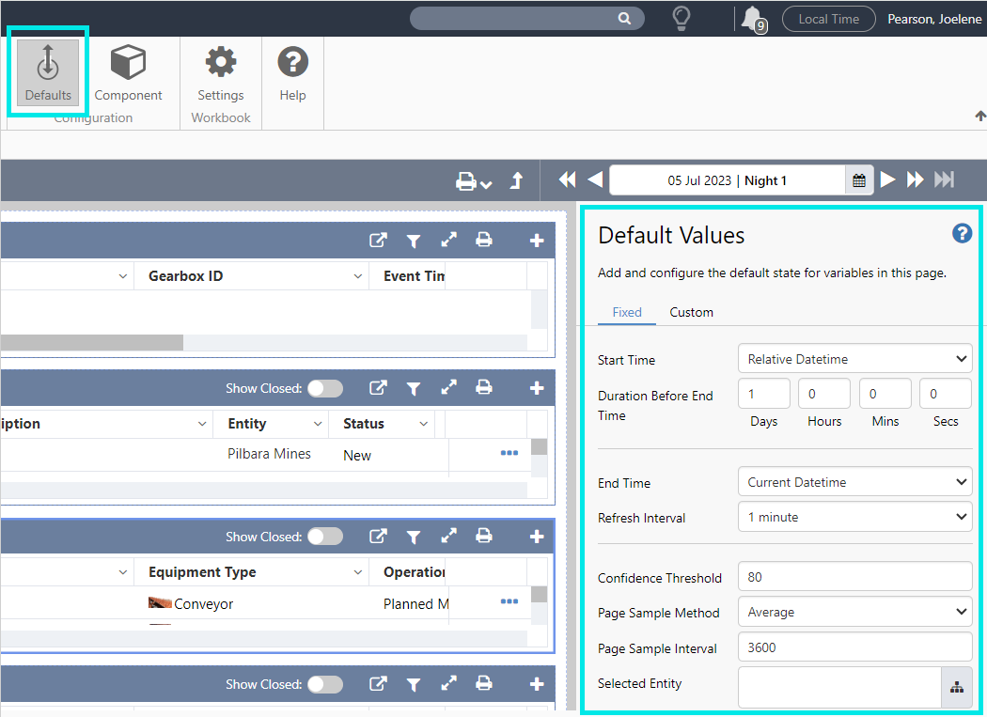
Task: Click the Local Time button
Action: 828,19
